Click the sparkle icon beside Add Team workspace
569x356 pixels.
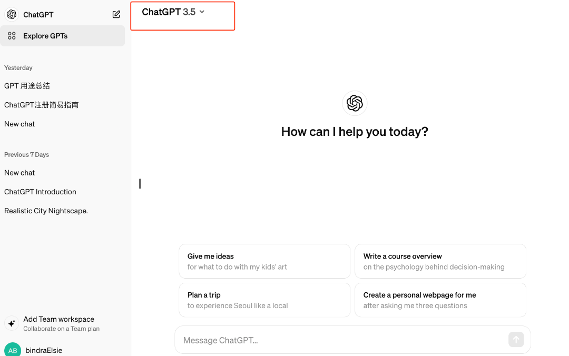[12, 323]
